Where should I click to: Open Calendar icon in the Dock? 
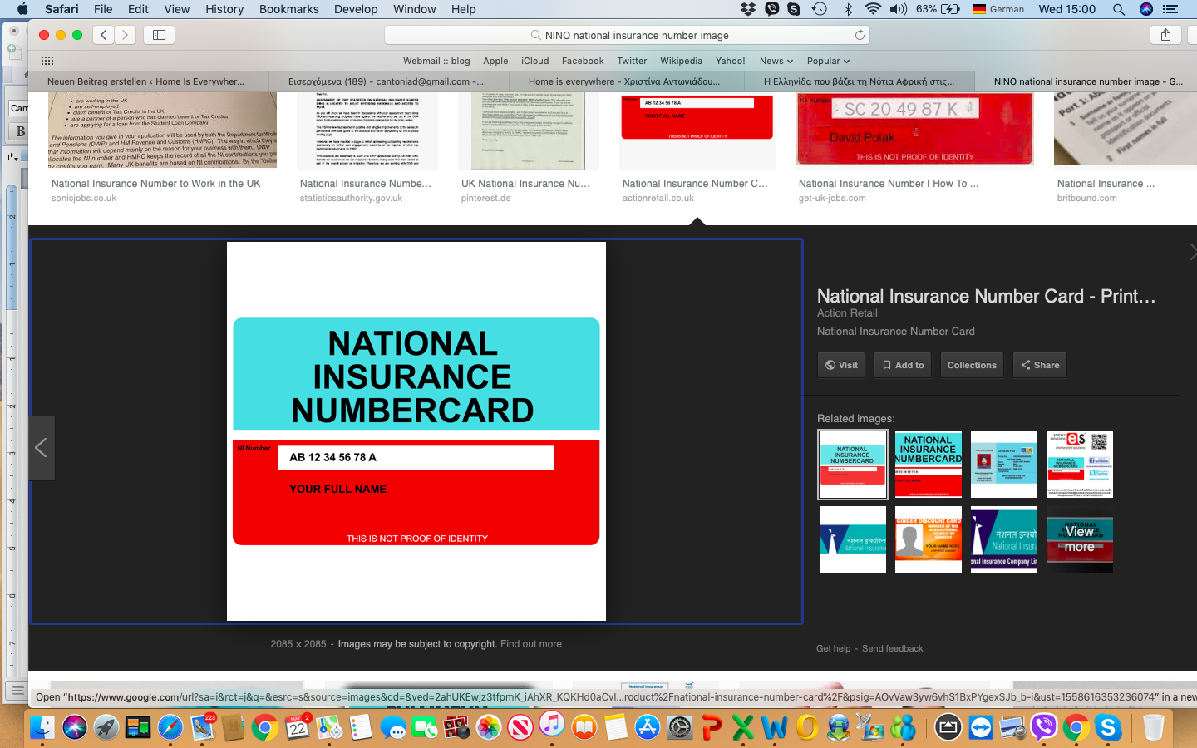298,727
